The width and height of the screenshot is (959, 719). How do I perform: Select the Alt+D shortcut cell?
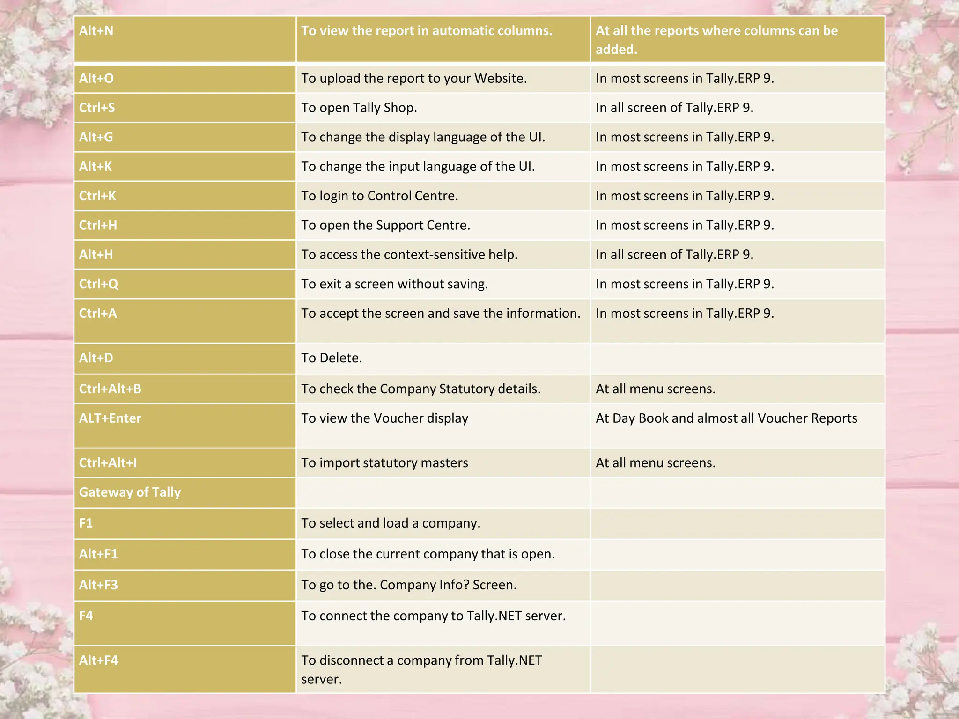point(185,359)
